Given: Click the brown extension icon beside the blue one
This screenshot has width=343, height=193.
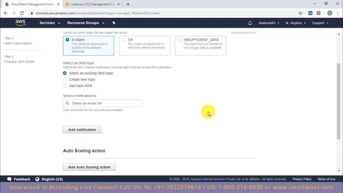Looking at the screenshot, I should [x=318, y=13].
